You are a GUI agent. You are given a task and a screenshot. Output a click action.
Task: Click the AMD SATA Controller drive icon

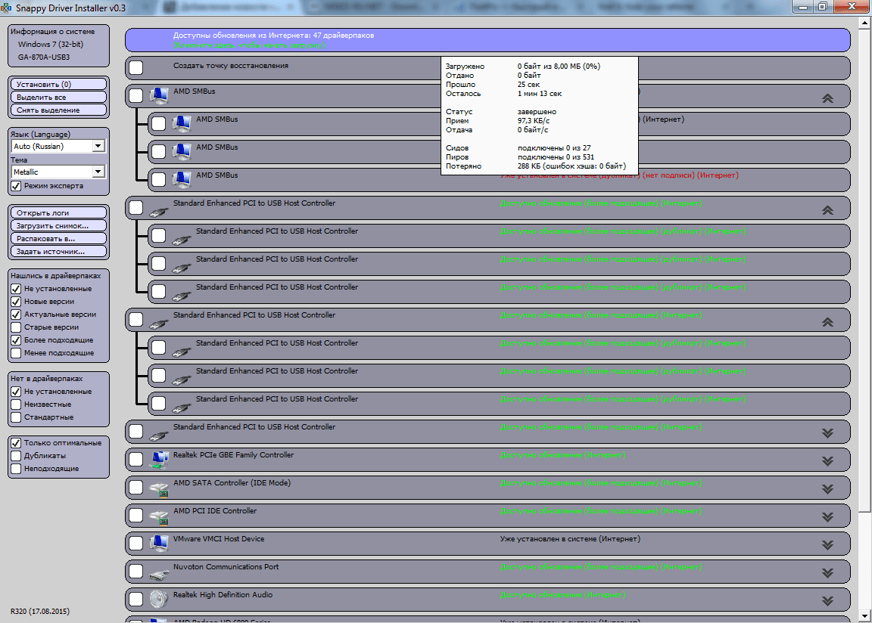coord(159,488)
